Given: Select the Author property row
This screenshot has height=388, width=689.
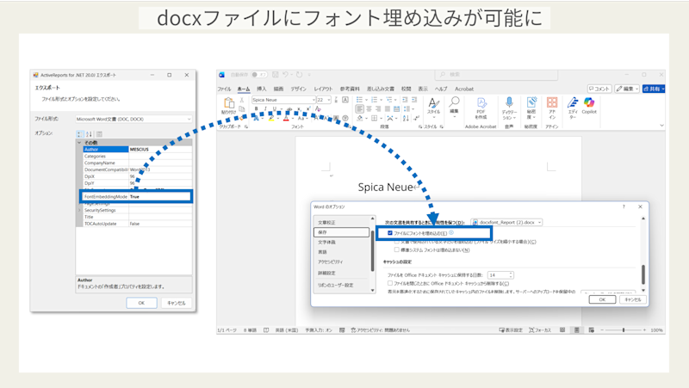Looking at the screenshot, I should pos(138,149).
